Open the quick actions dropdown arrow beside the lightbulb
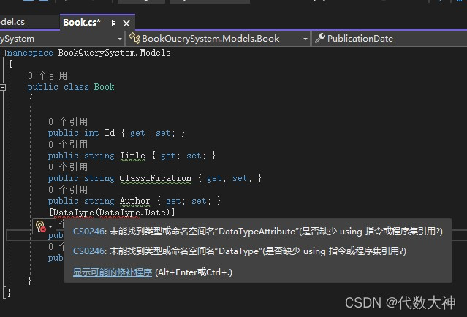 (x=50, y=226)
